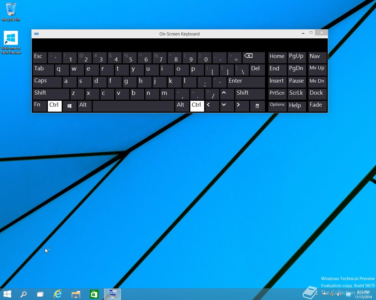Click the End key

pyautogui.click(x=277, y=70)
